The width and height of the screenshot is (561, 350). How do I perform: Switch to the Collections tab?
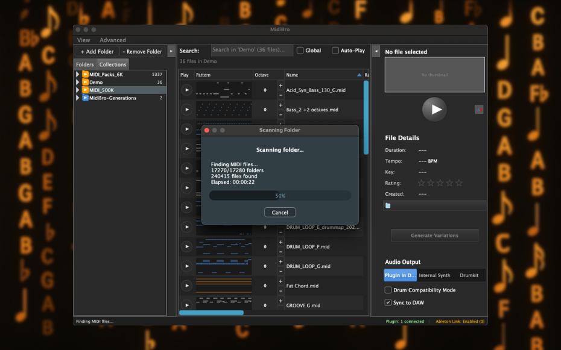pos(112,64)
